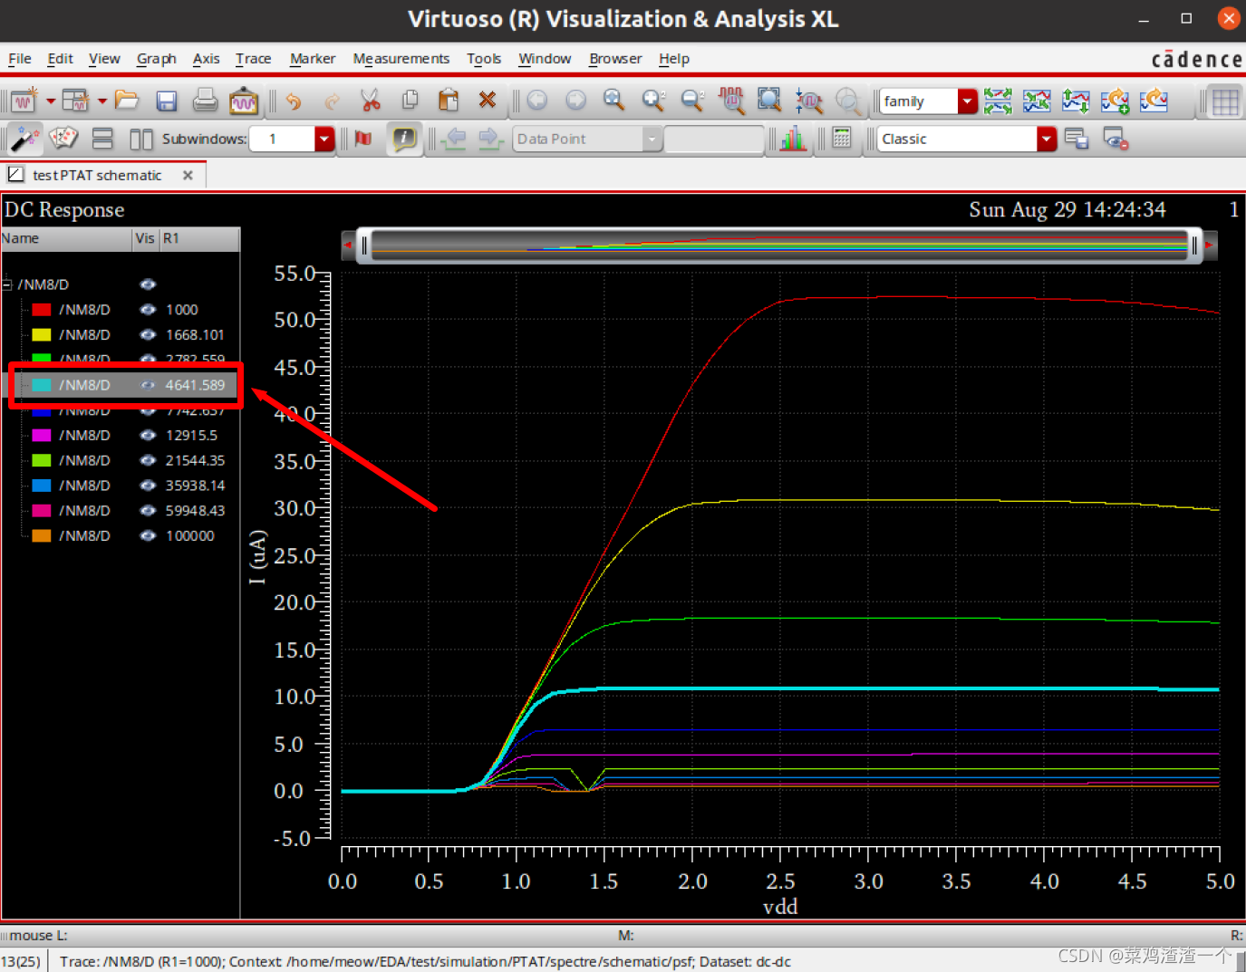The height and width of the screenshot is (972, 1246).
Task: Open the new subwindow dropdown arrow
Action: (102, 101)
